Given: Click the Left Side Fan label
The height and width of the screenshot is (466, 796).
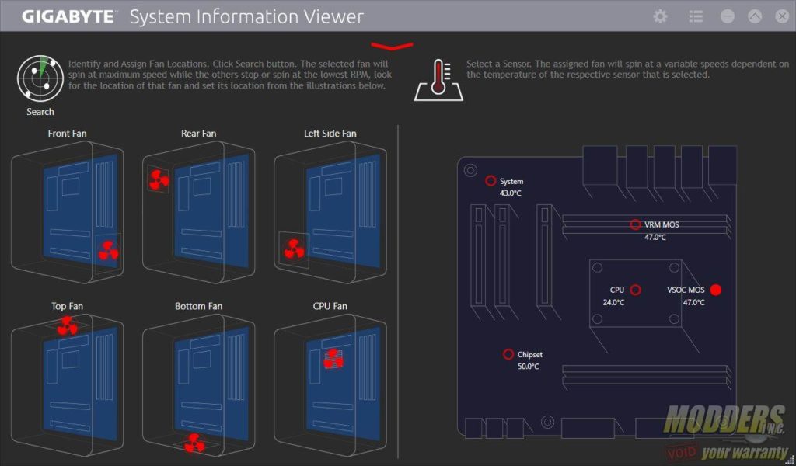Looking at the screenshot, I should [330, 134].
